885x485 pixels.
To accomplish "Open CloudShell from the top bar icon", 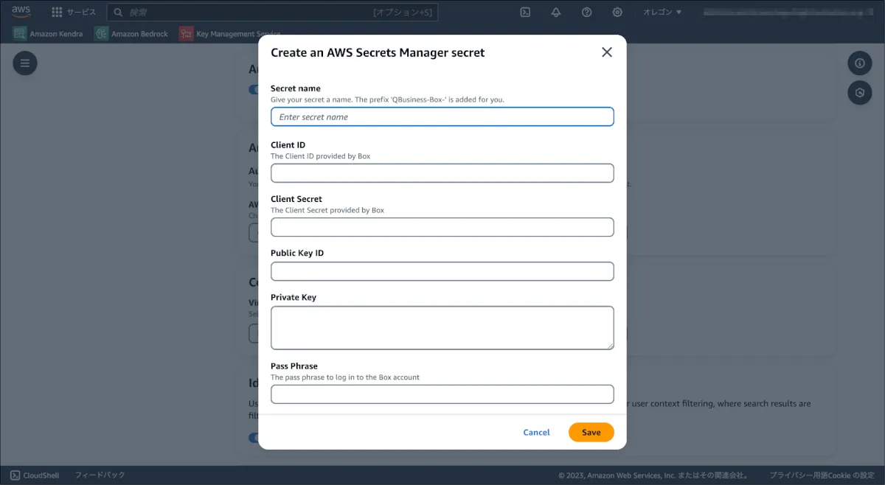I will (525, 12).
